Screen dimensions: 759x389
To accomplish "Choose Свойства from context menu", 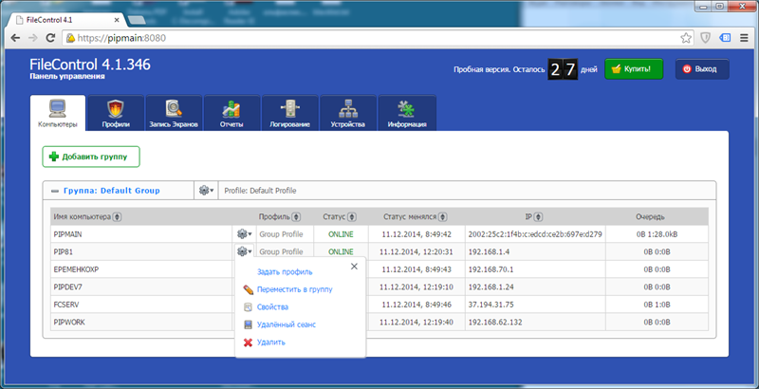I will 272,307.
